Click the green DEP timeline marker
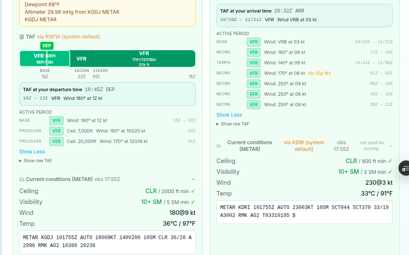The height and width of the screenshot is (255, 409). [x=47, y=46]
